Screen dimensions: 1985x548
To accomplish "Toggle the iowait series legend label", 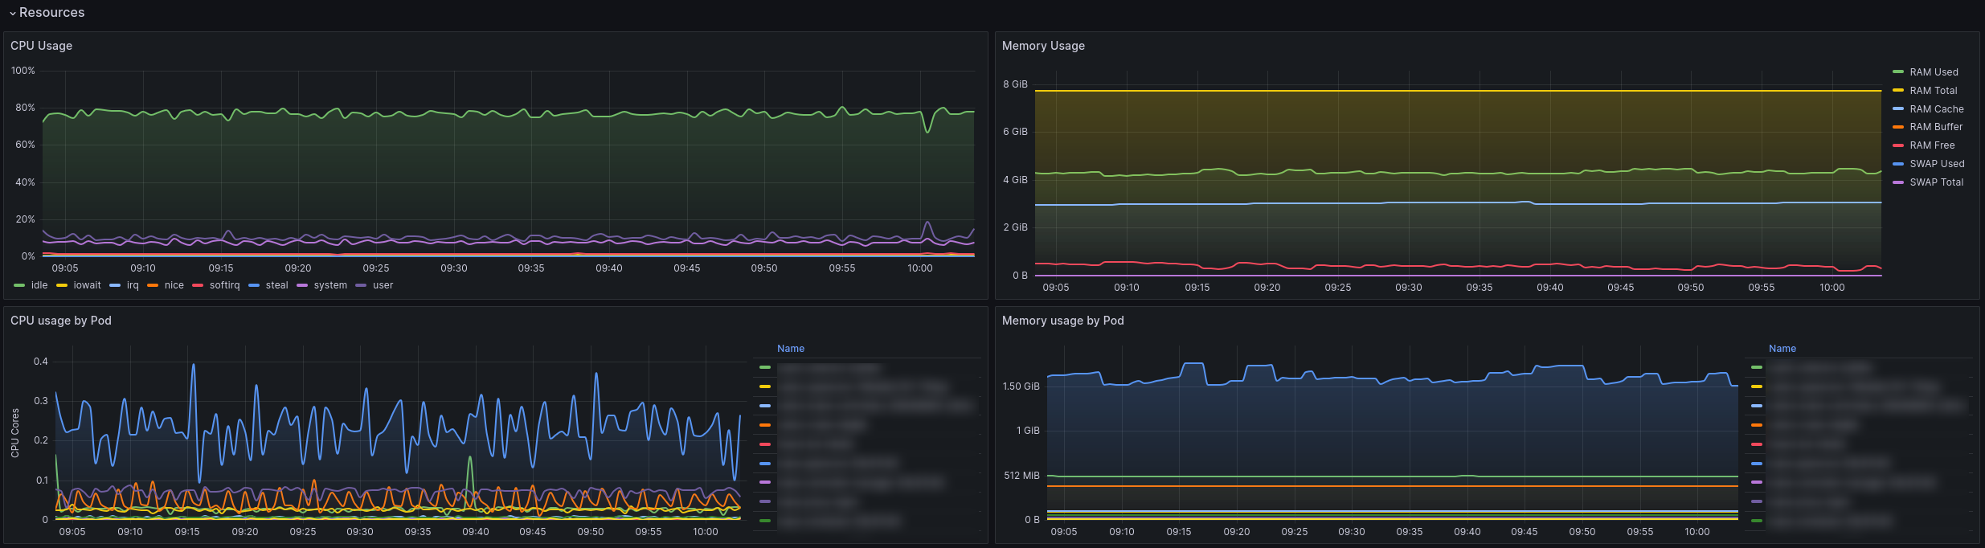I will [x=87, y=285].
